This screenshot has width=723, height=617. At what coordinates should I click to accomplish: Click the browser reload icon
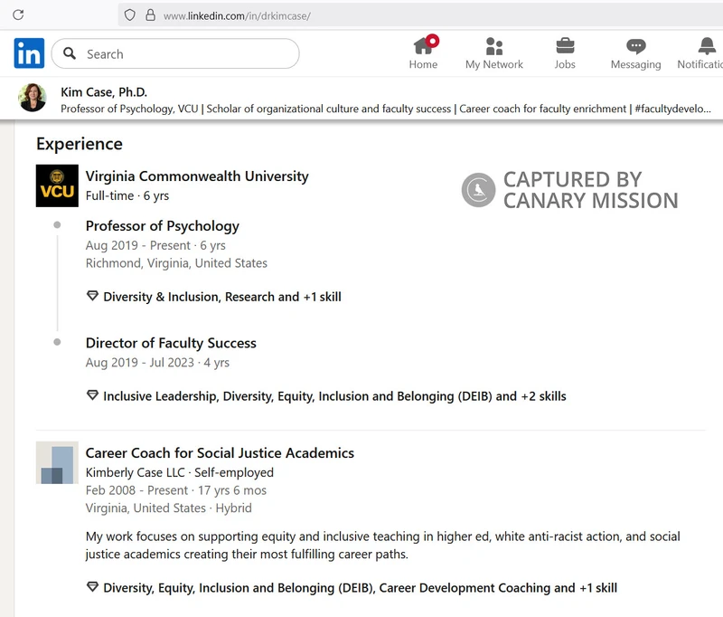click(x=18, y=14)
